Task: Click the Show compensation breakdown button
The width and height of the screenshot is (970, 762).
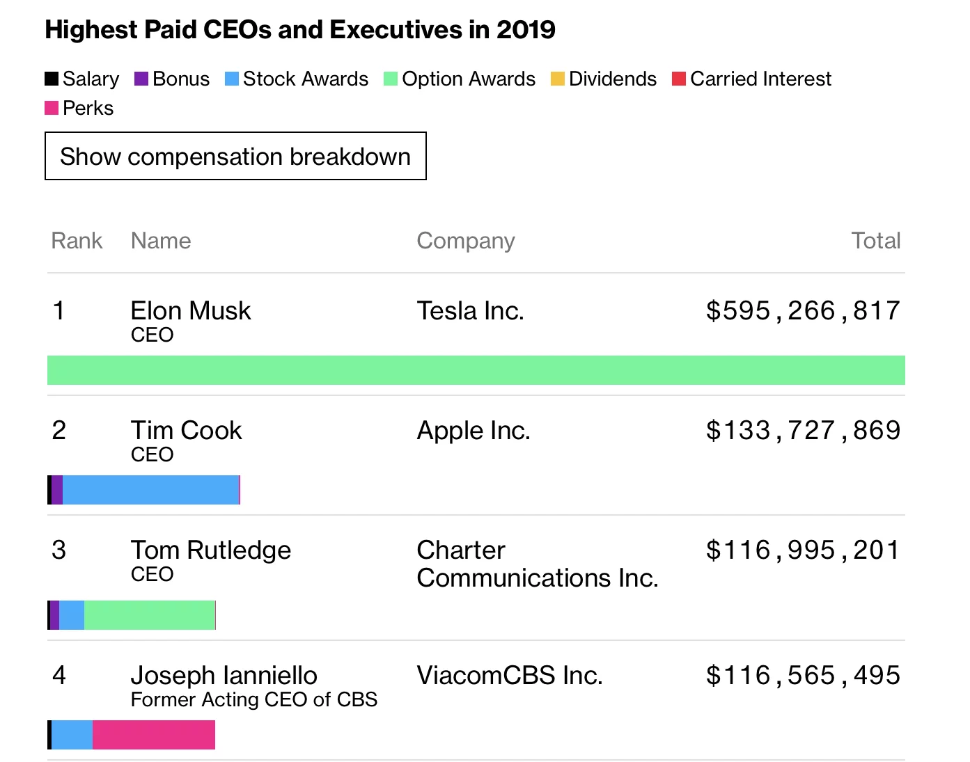Action: click(235, 157)
